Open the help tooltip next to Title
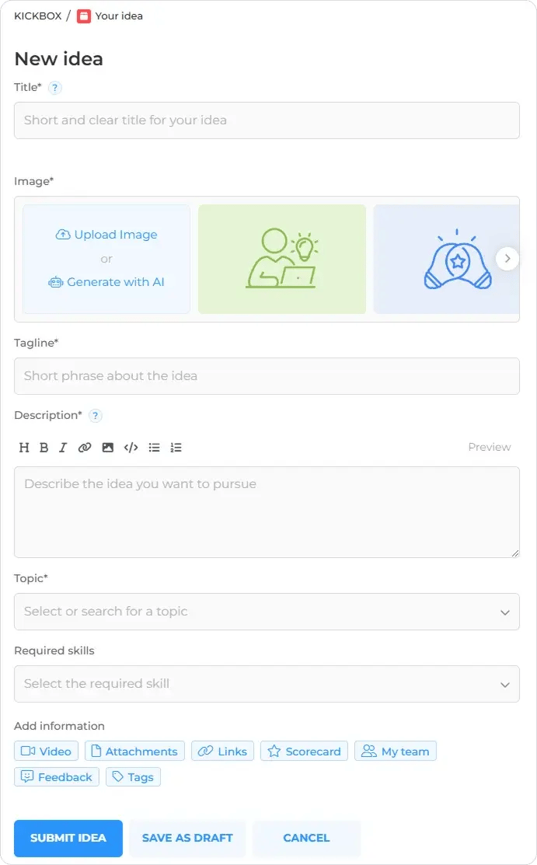 click(x=54, y=87)
